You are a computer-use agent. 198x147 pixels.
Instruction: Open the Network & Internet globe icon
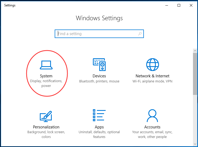point(152,65)
